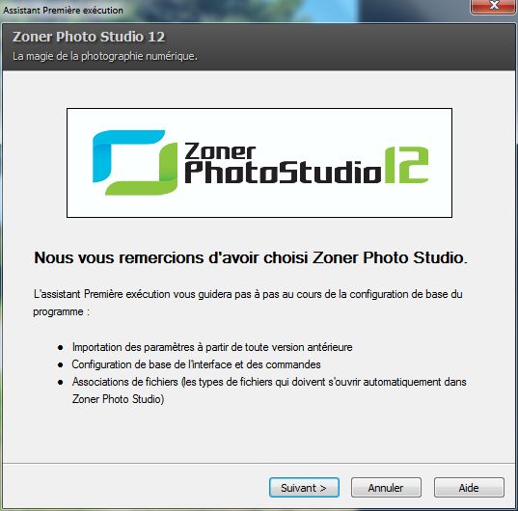
Task: Click the subtitle La magie de la photographie numérique
Action: click(x=105, y=56)
